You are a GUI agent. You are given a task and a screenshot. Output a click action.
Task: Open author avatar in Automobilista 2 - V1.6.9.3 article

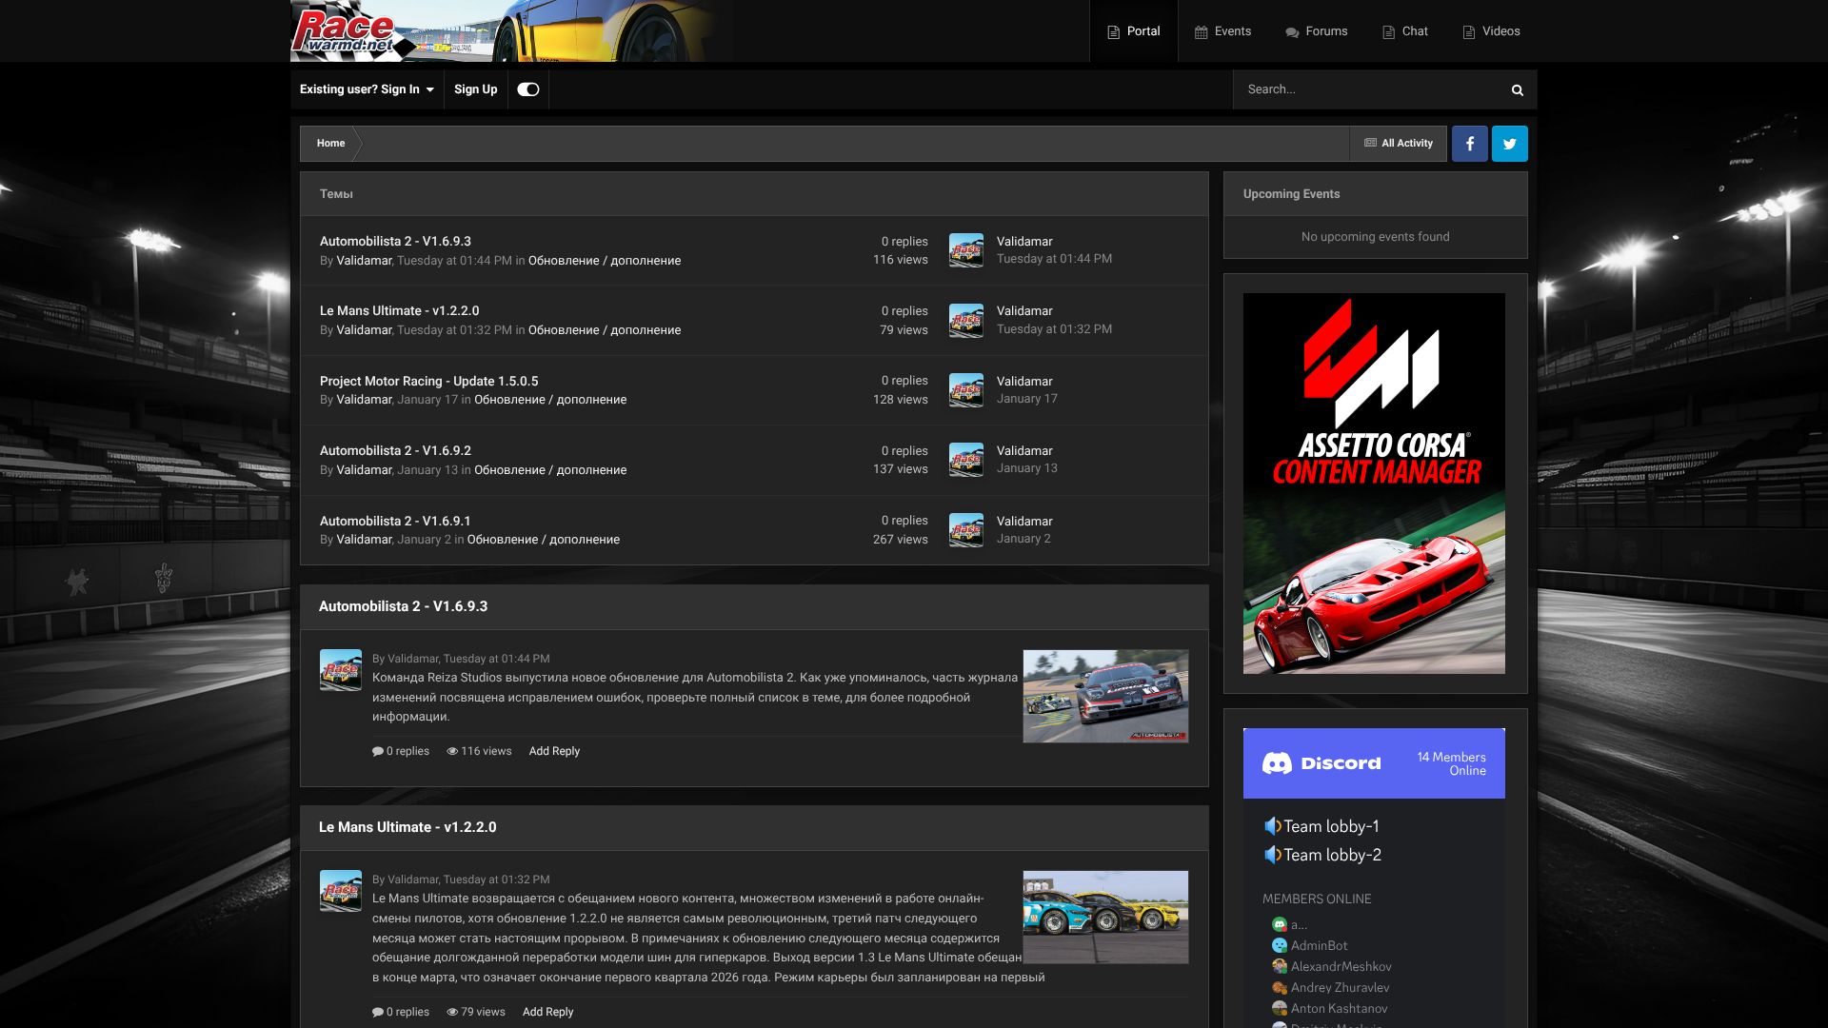pos(340,670)
